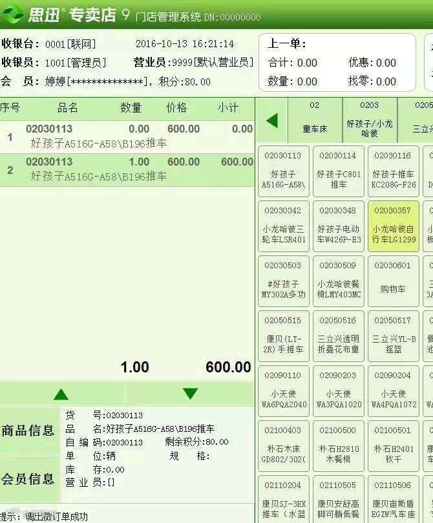Add product 02030503 #好孩子MY302A多功
This screenshot has height=523, width=433.
coord(283,281)
